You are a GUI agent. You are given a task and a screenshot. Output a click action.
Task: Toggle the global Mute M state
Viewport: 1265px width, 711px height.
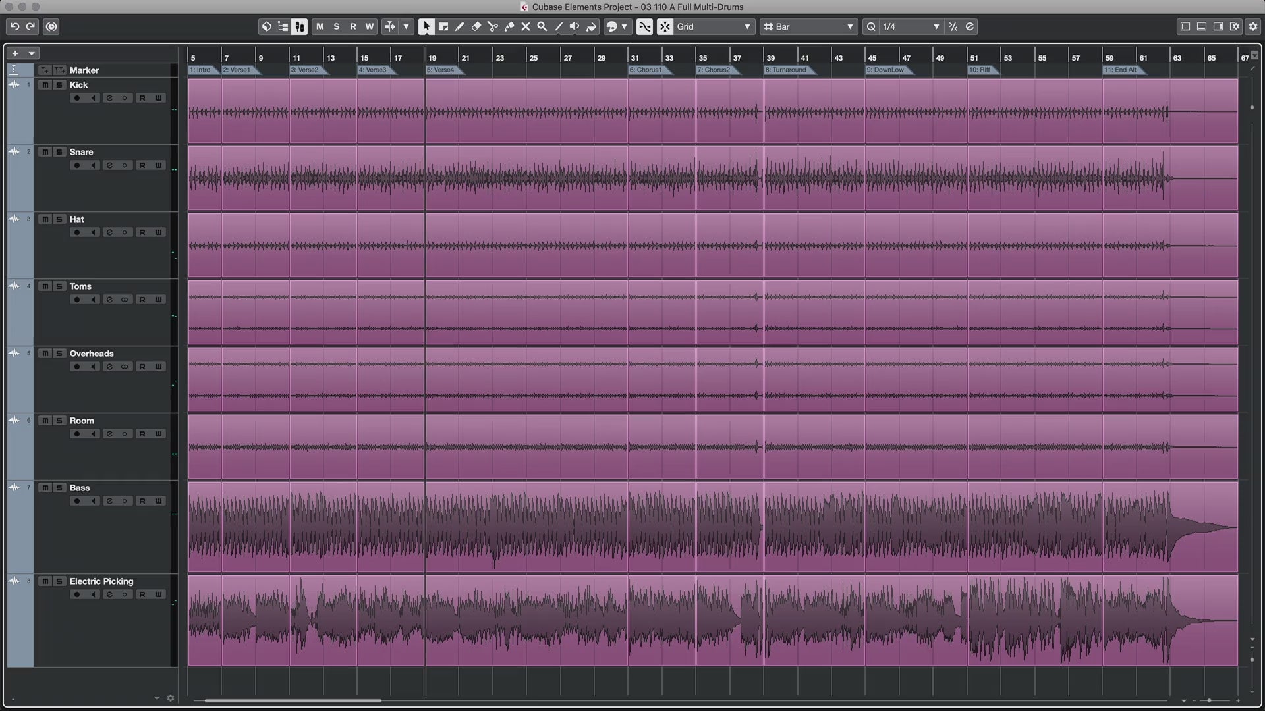tap(320, 26)
